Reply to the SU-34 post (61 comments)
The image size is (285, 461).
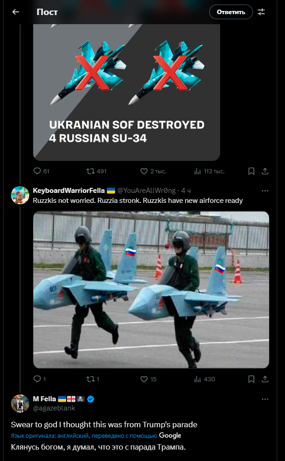point(42,171)
